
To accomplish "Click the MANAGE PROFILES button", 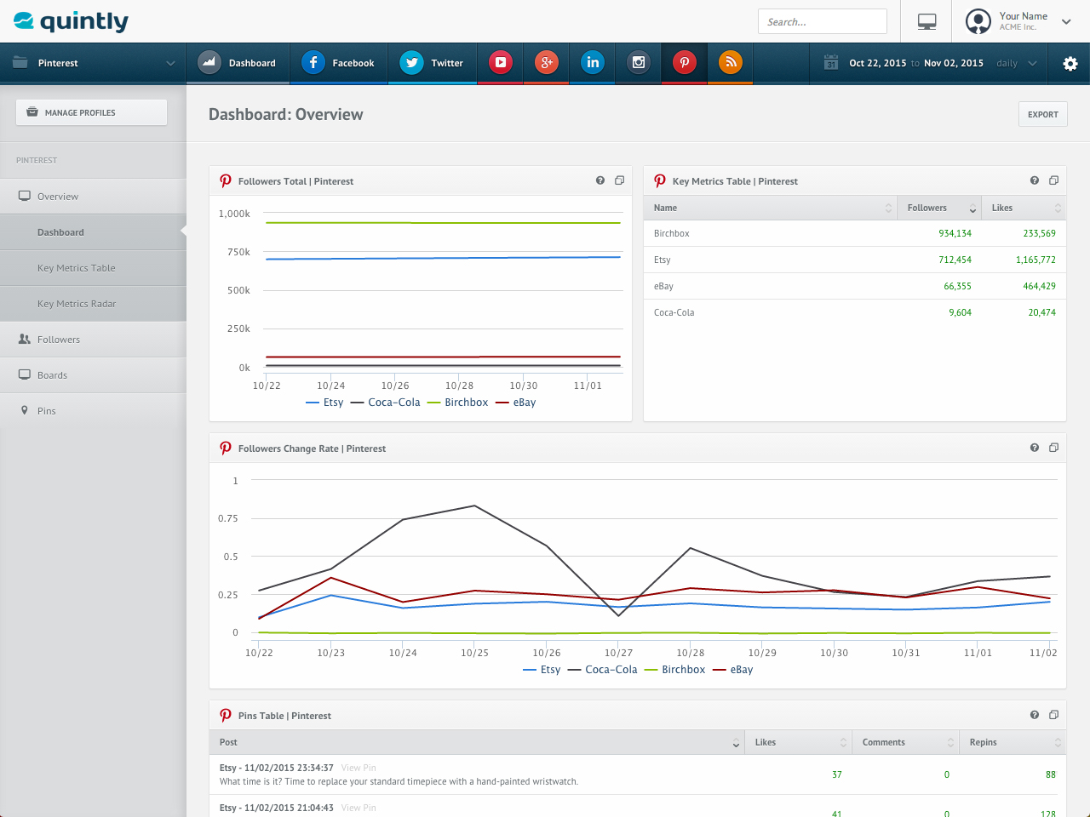I will tap(91, 112).
